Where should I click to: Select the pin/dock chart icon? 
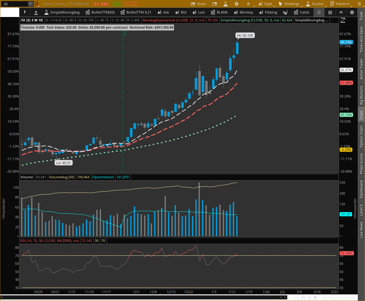[24, 12]
